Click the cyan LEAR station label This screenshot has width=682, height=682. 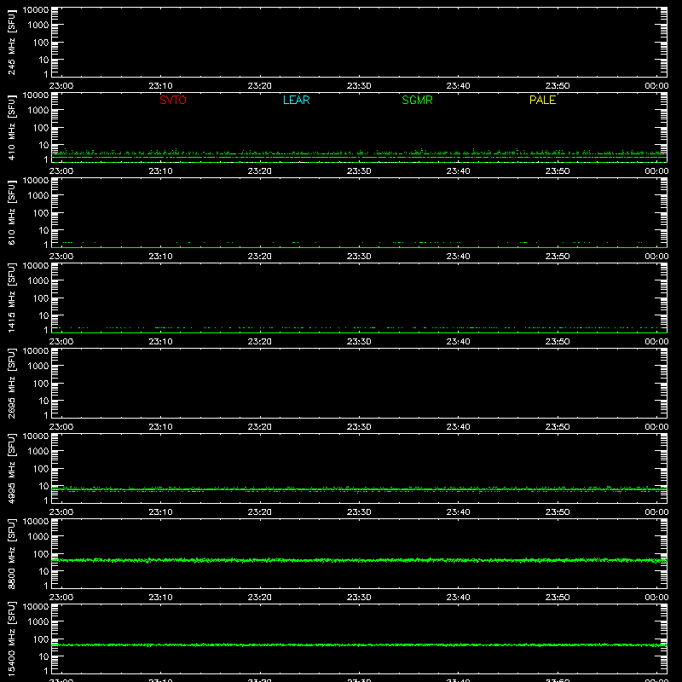pyautogui.click(x=296, y=100)
